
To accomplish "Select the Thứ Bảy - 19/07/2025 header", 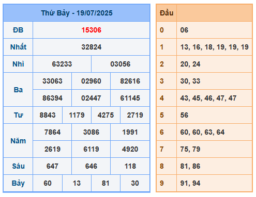I will pyautogui.click(x=77, y=13).
